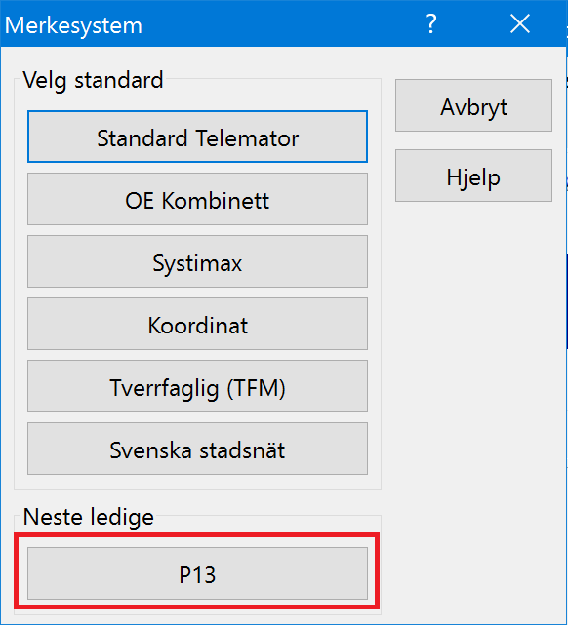Viewport: 568px width, 625px height.
Task: Select the Standard Telemator standard
Action: (197, 137)
